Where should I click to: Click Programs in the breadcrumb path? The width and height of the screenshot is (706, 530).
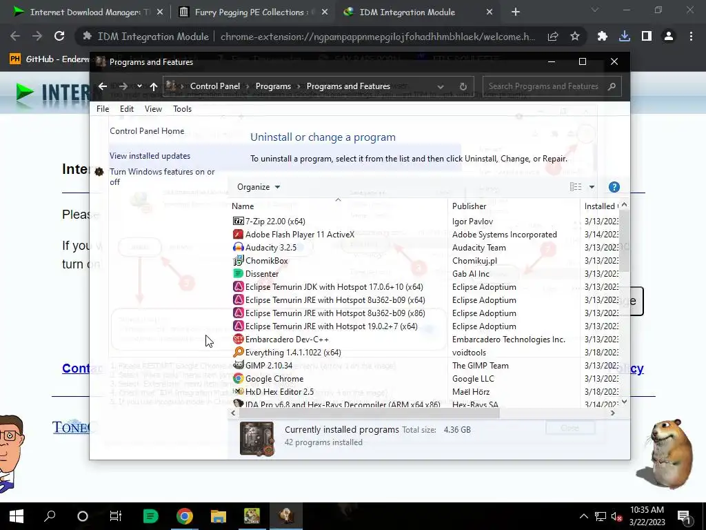[x=273, y=86]
